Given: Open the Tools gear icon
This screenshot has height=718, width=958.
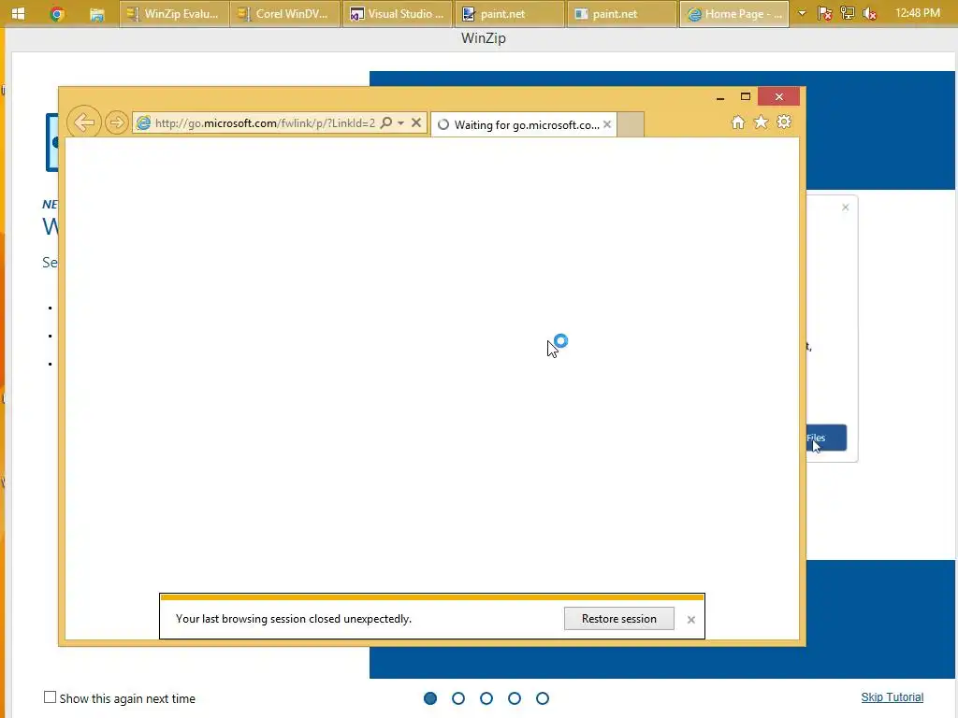Looking at the screenshot, I should (784, 122).
